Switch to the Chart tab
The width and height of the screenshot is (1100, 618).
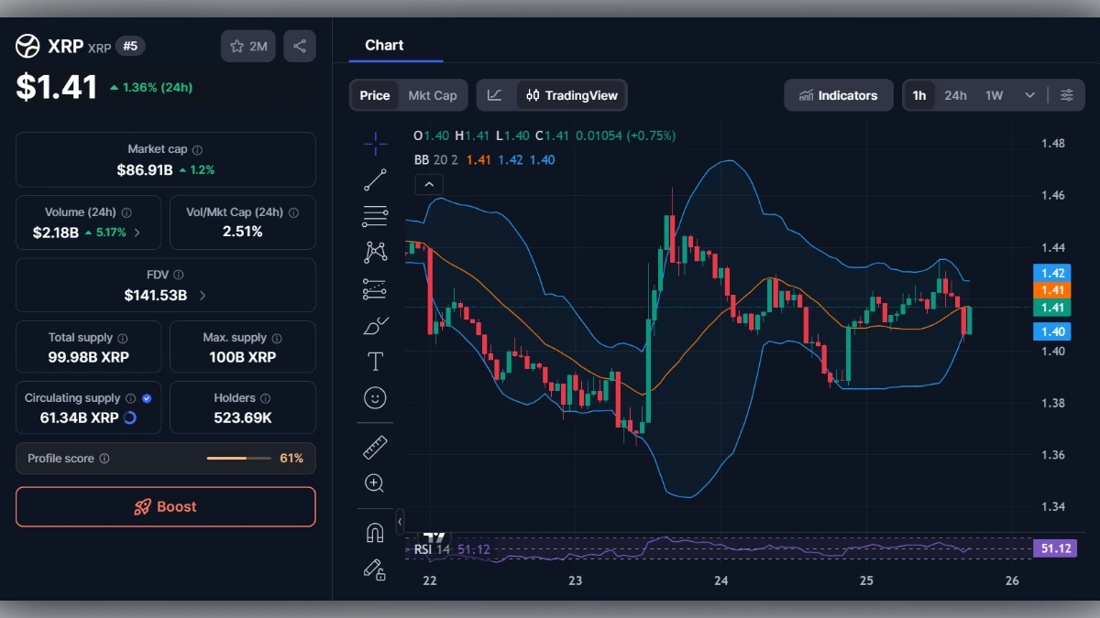point(384,45)
